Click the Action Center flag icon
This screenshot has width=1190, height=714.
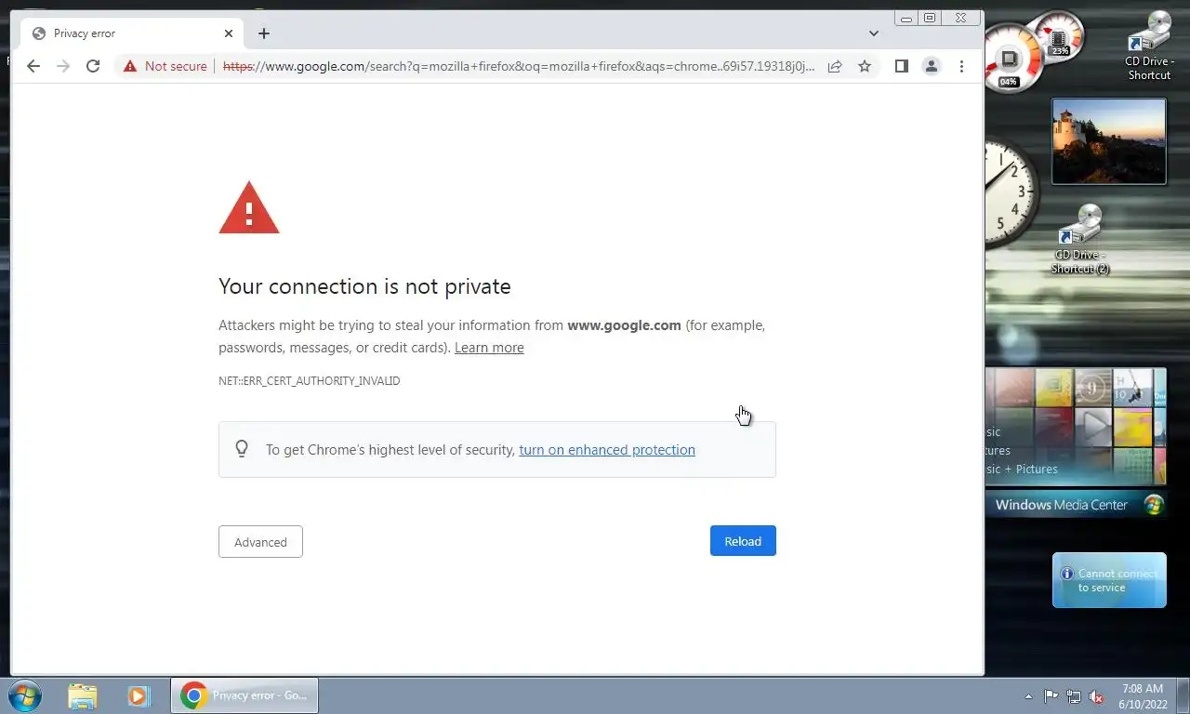click(x=1051, y=696)
